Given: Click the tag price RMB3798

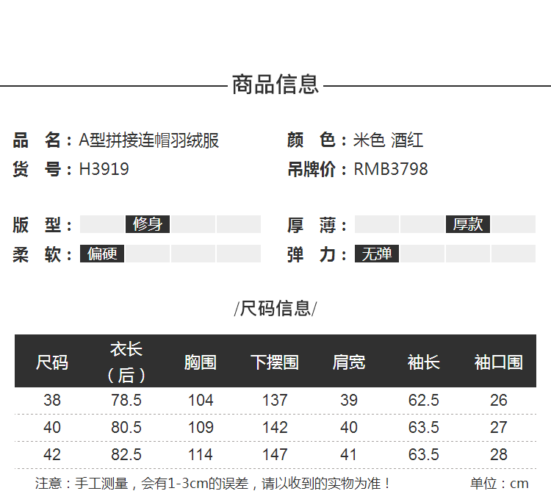Looking at the screenshot, I should coord(391,169).
